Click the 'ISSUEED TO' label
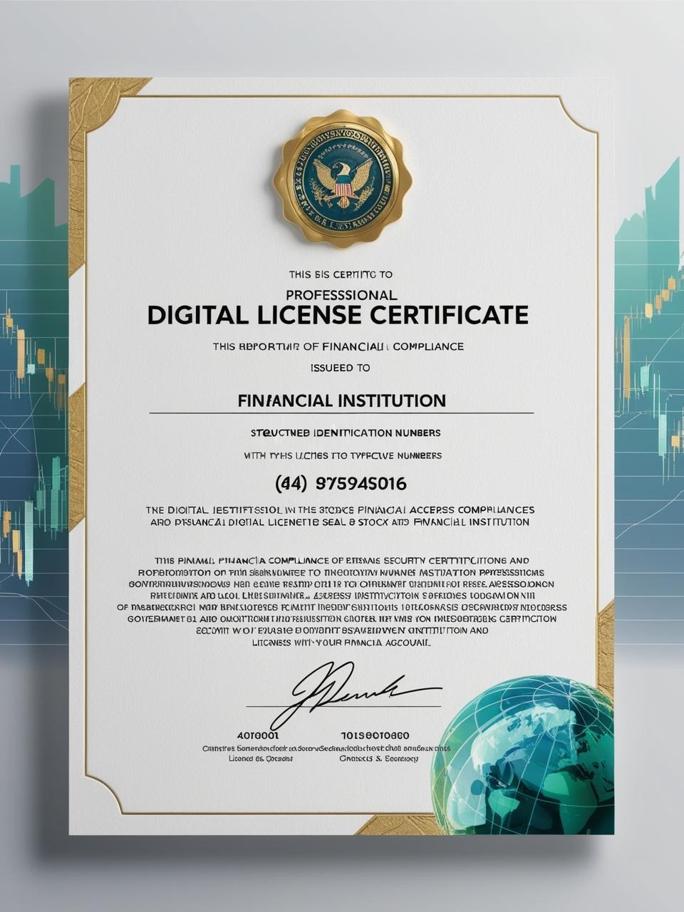Image resolution: width=684 pixels, height=912 pixels. pos(341,368)
